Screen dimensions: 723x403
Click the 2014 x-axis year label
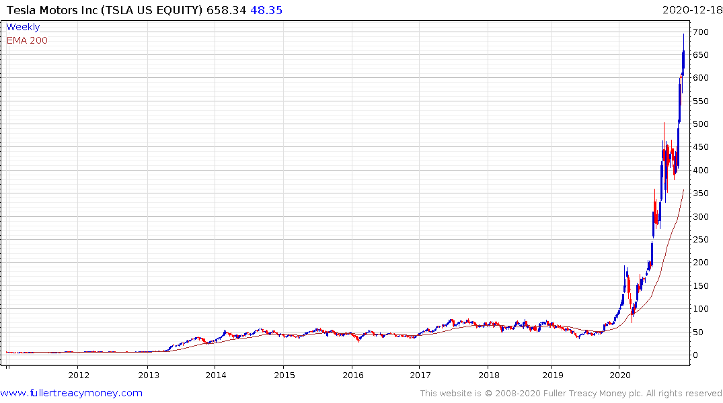point(216,375)
